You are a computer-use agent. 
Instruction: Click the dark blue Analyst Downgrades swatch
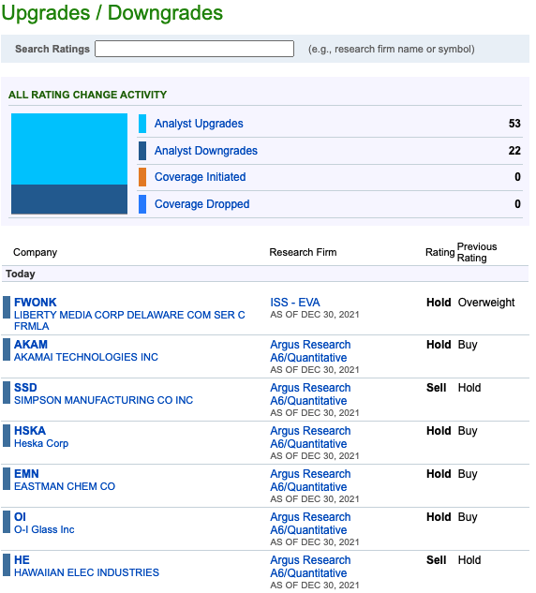click(x=142, y=151)
